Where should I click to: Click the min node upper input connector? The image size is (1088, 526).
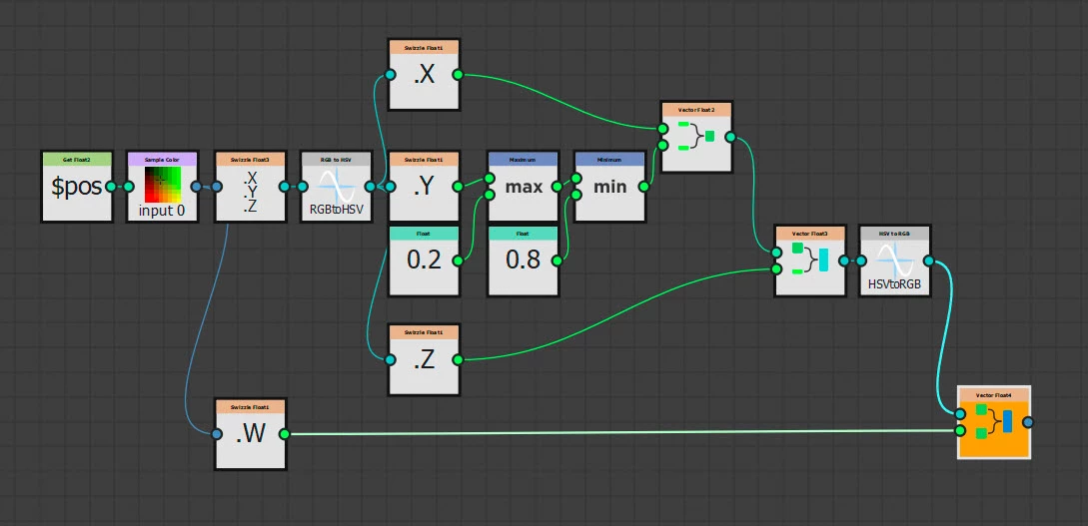point(576,178)
